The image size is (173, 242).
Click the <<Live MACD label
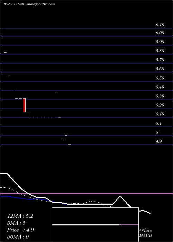(146, 233)
